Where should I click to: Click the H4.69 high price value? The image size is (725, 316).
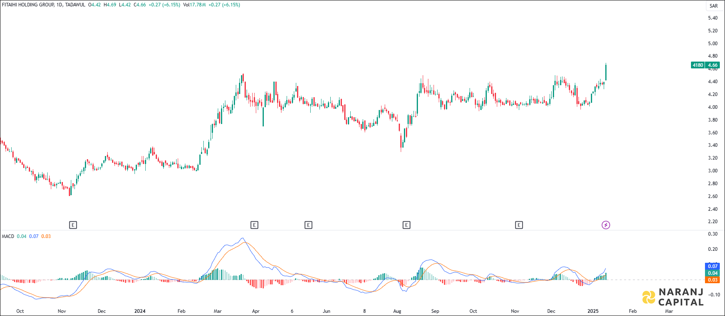coord(110,5)
